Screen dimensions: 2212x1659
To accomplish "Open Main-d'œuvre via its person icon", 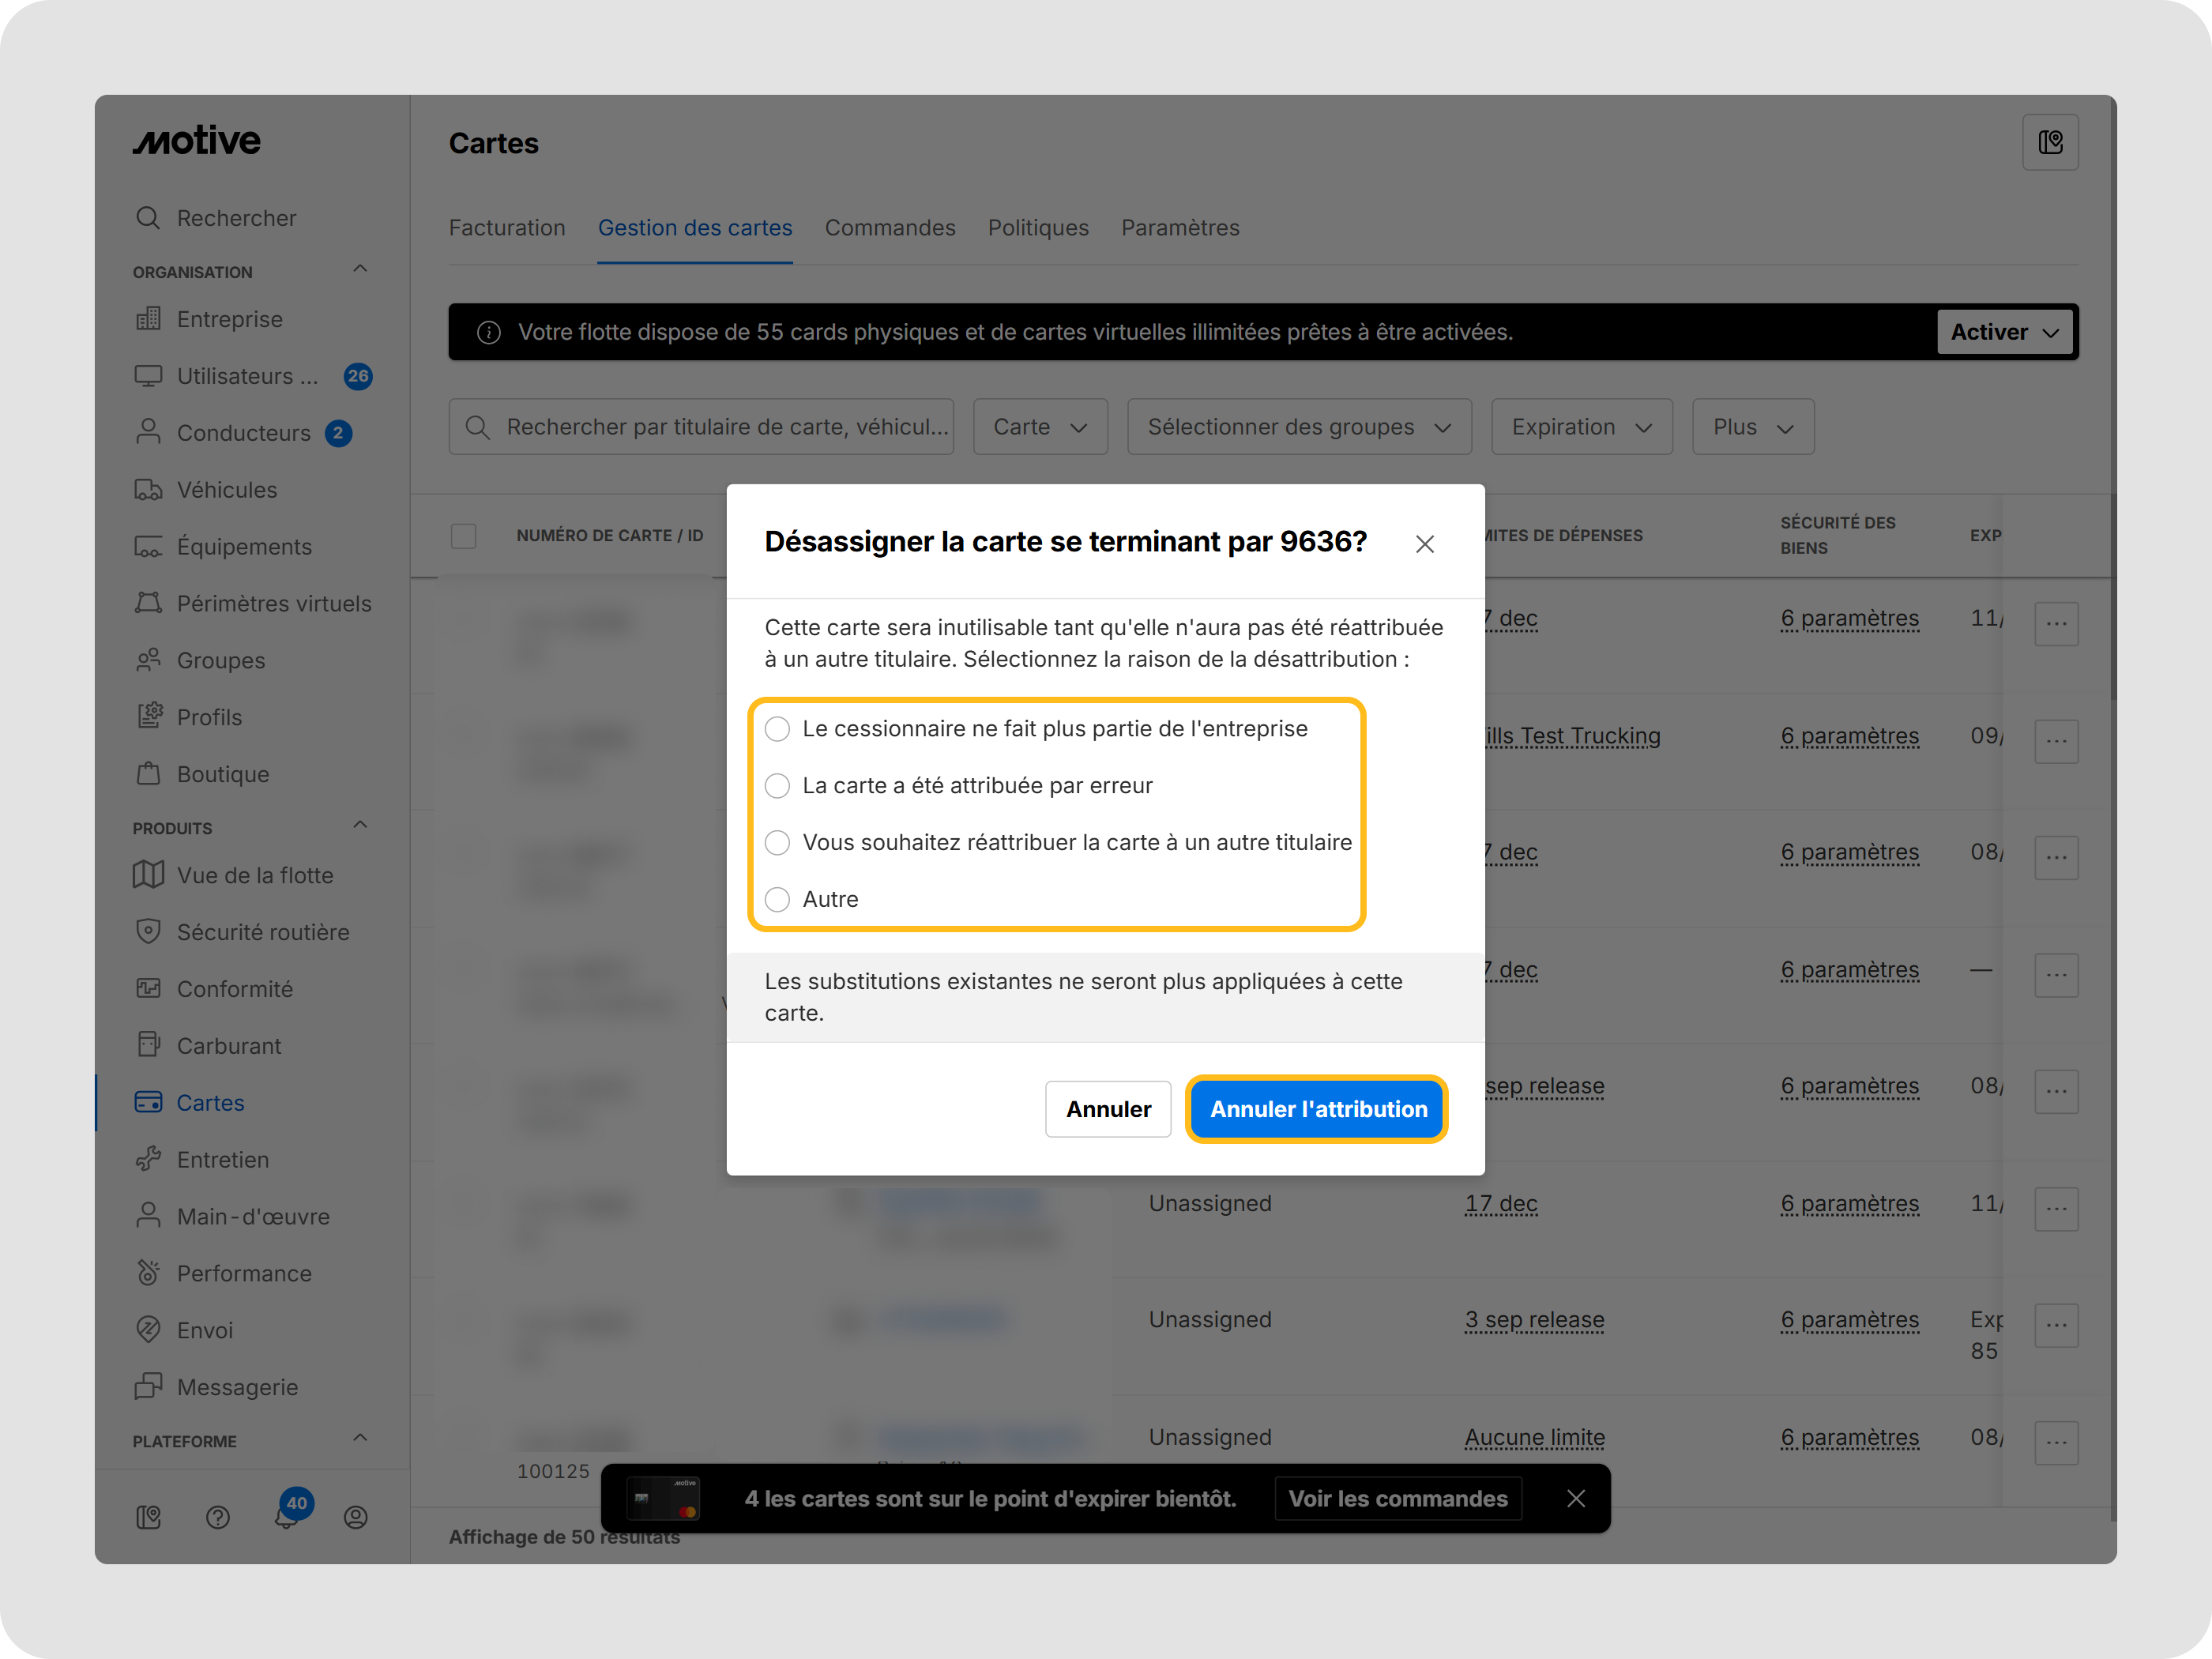I will [x=148, y=1216].
